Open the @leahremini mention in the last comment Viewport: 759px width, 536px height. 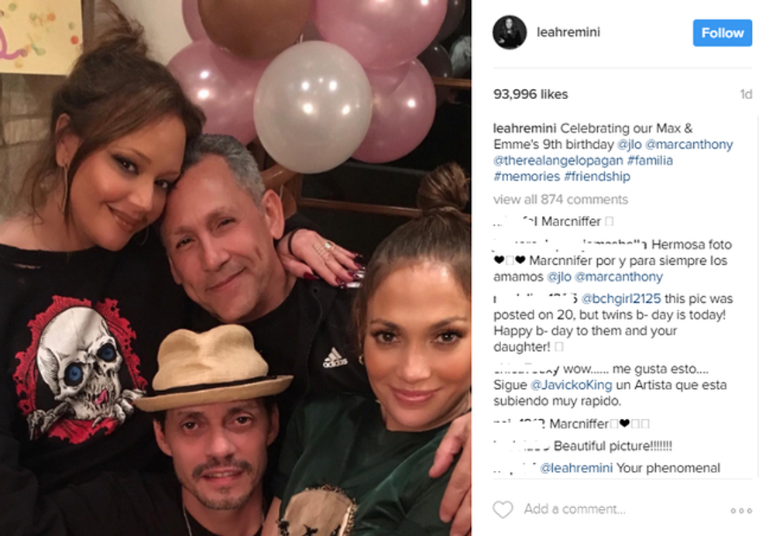click(x=576, y=468)
